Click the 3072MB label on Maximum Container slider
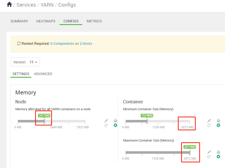This screenshot has width=225, height=168. point(190,147)
